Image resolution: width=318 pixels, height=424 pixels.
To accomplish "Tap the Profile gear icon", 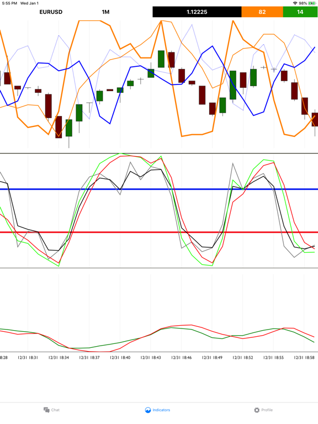I will click(x=257, y=410).
